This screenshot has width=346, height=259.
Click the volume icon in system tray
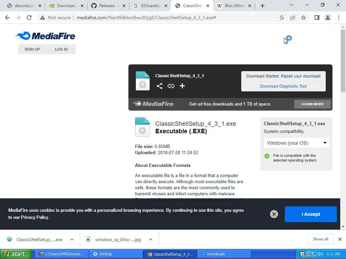[320, 254]
